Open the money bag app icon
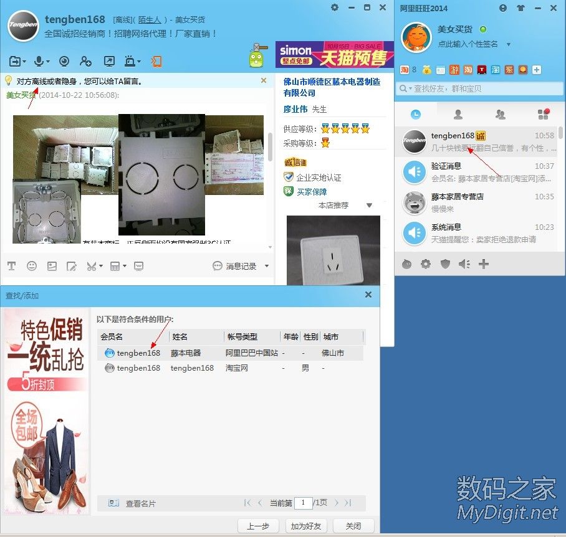The height and width of the screenshot is (537, 566). pos(427,70)
